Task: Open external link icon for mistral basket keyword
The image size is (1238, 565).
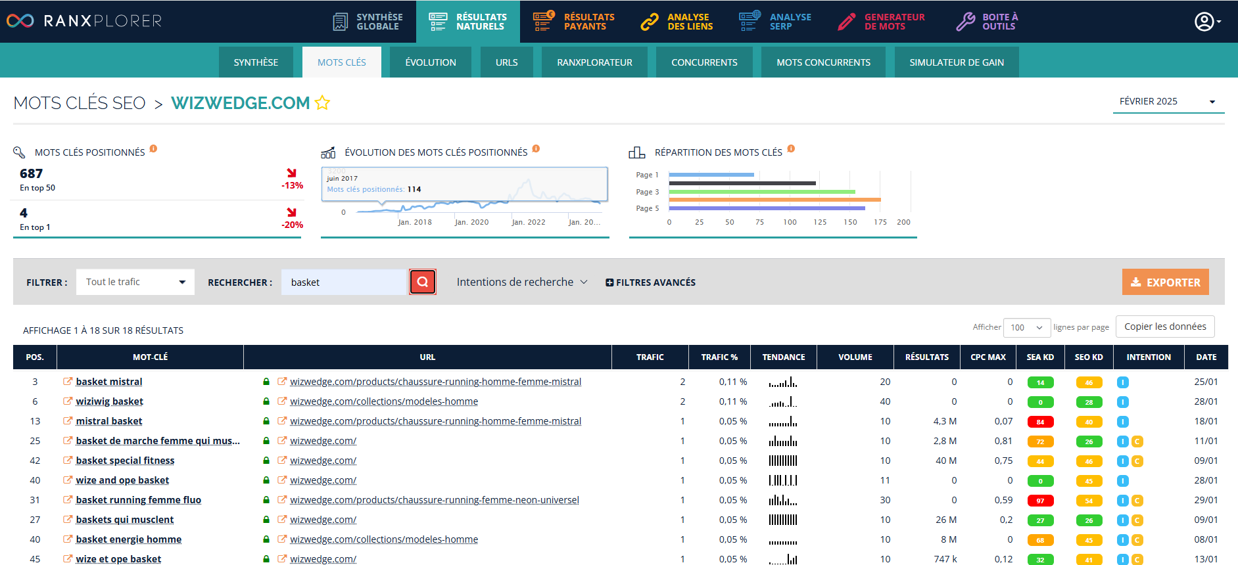Action: pyautogui.click(x=68, y=420)
